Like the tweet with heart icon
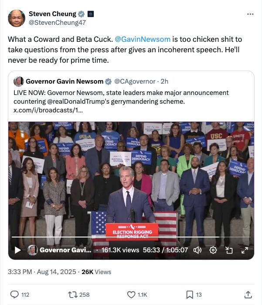Viewport: 262px width, 305px height. point(131,295)
